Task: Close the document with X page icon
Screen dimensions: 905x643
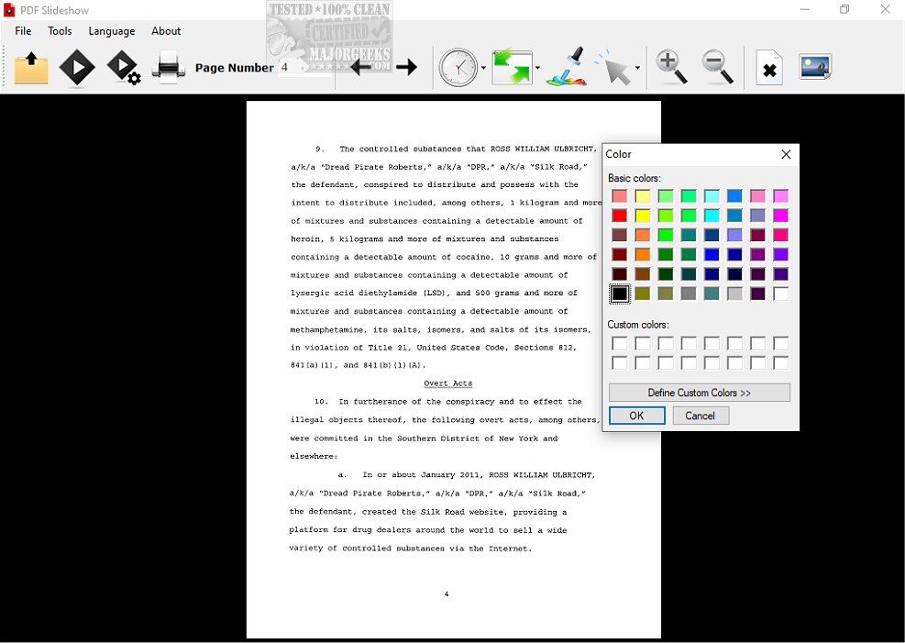Action: tap(769, 68)
